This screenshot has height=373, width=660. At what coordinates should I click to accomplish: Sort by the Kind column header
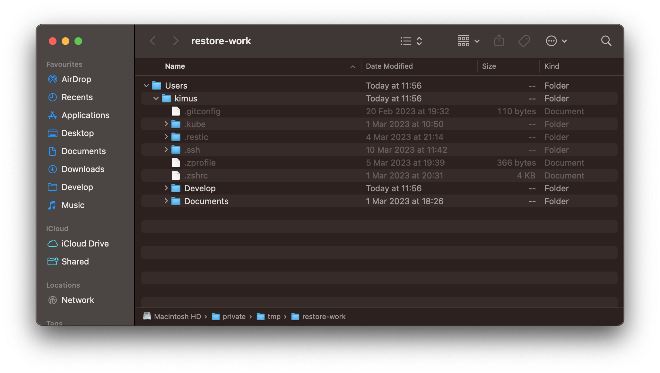[x=551, y=66]
